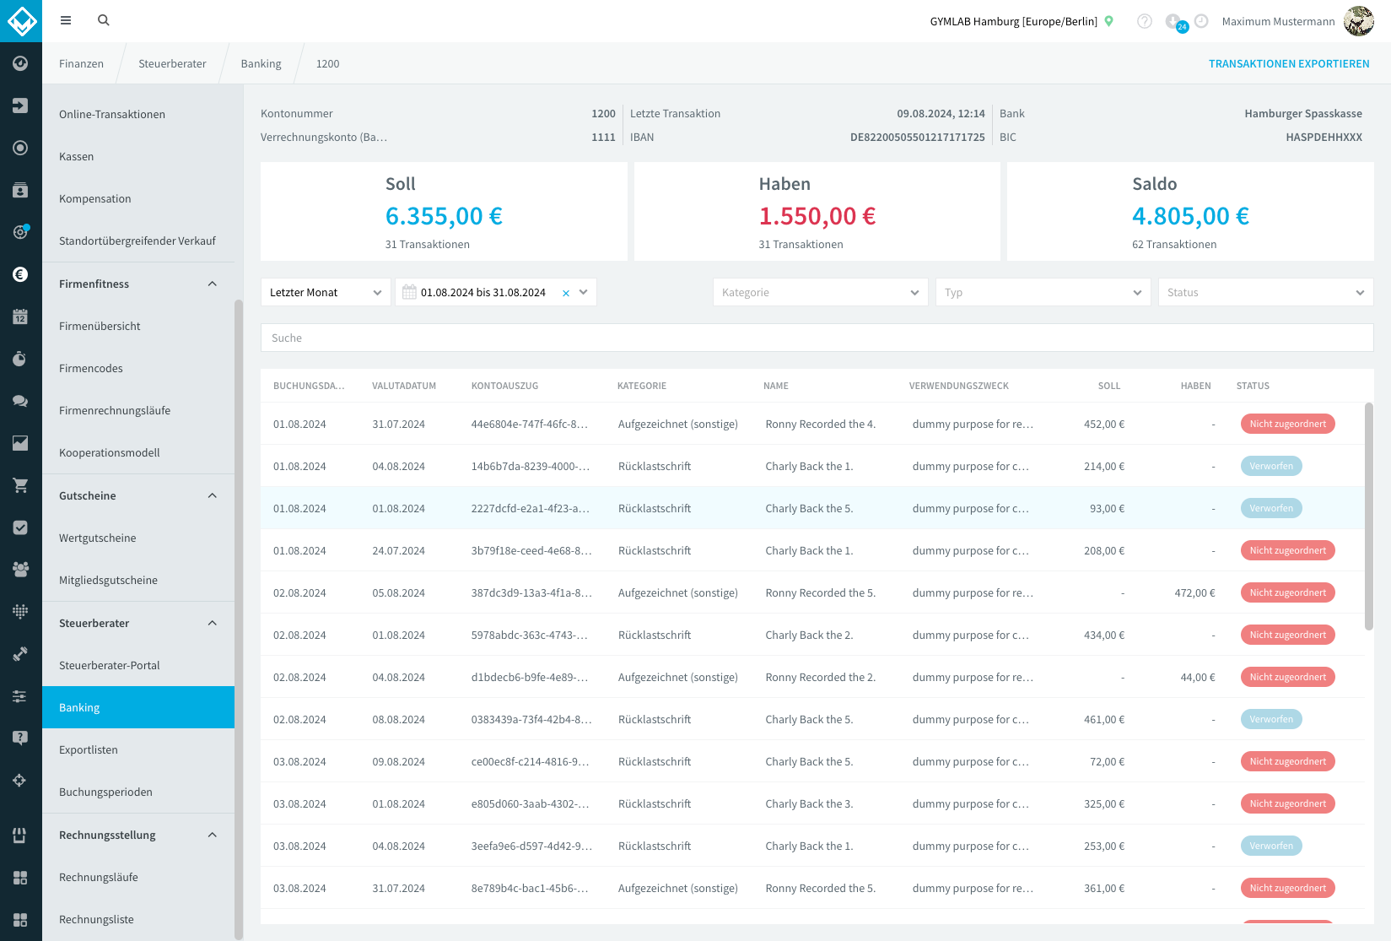Click the clock history icon in header
Image resolution: width=1391 pixels, height=941 pixels.
coord(1202,21)
